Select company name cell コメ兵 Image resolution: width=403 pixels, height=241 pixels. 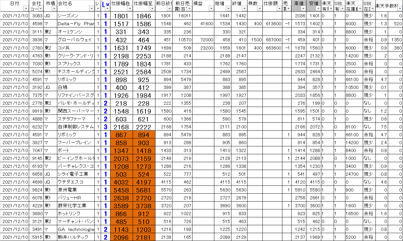click(76, 48)
